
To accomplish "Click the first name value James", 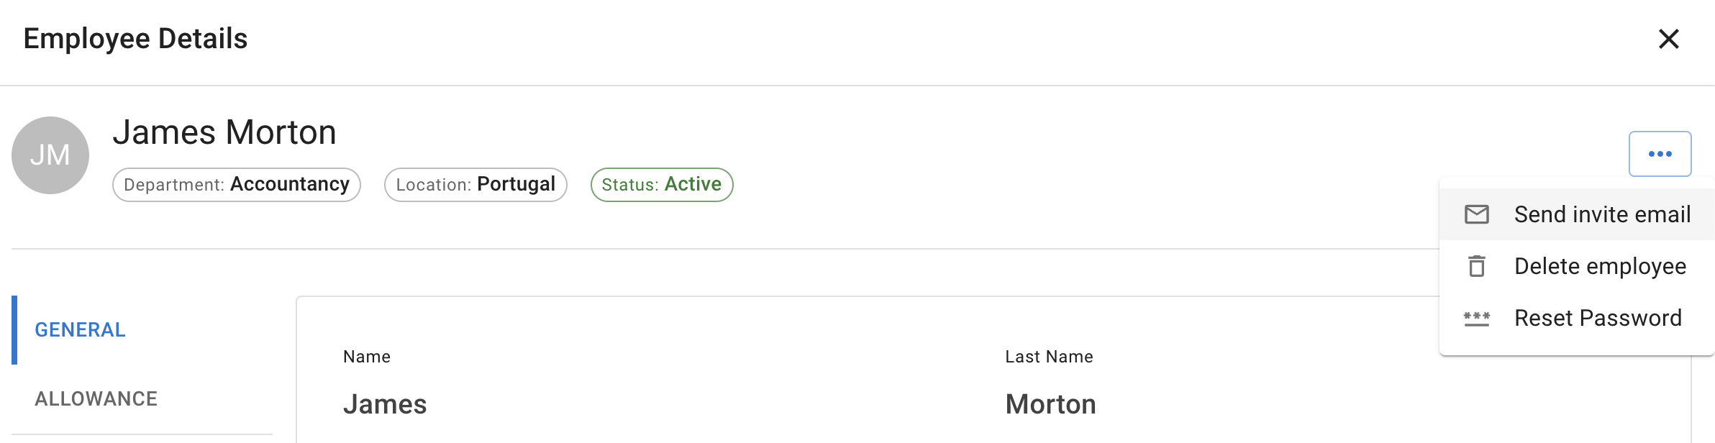I will coord(385,404).
